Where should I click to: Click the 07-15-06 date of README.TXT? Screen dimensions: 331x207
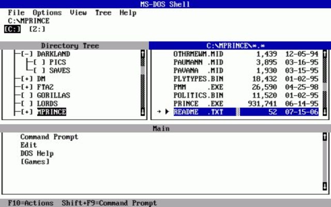point(302,112)
